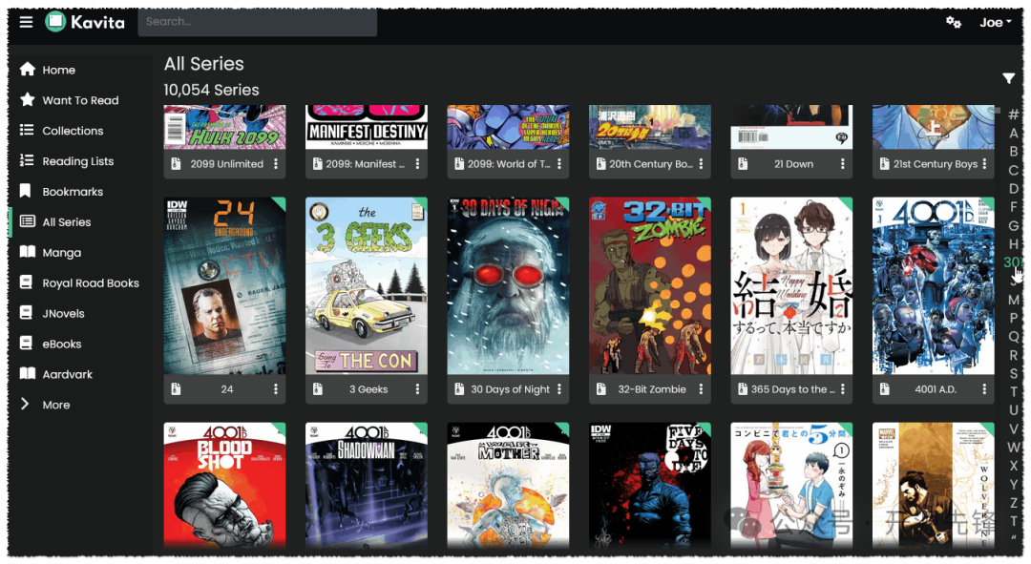The width and height of the screenshot is (1031, 564).
Task: Click the Manga sidebar label
Action: pyautogui.click(x=62, y=253)
